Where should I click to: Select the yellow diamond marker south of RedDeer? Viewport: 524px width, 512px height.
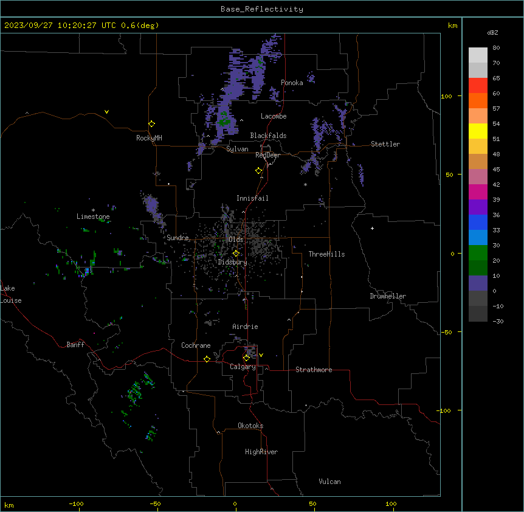coord(259,171)
